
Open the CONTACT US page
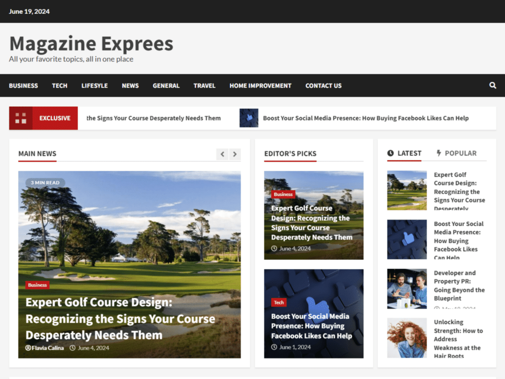(323, 85)
